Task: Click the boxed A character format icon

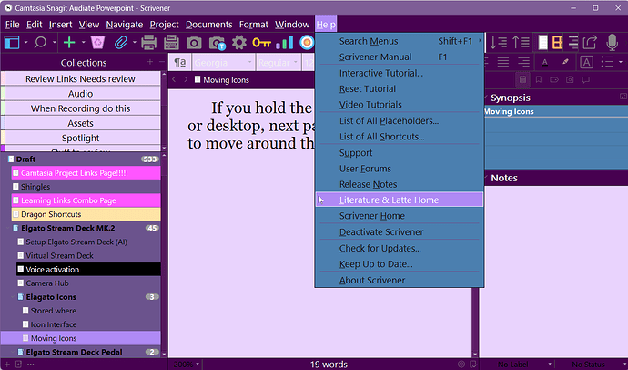Action: (586, 62)
